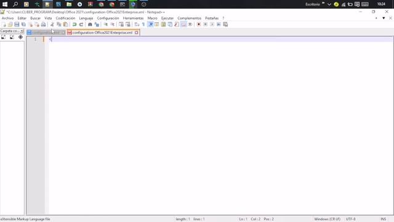Click the Stop Recording macro icon
The image size is (394, 222).
pos(205,25)
